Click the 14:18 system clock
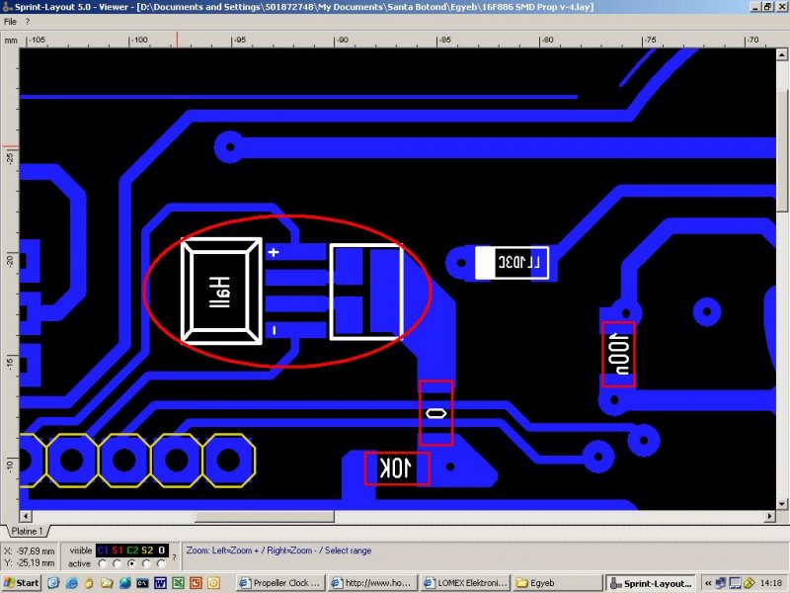 click(x=771, y=583)
